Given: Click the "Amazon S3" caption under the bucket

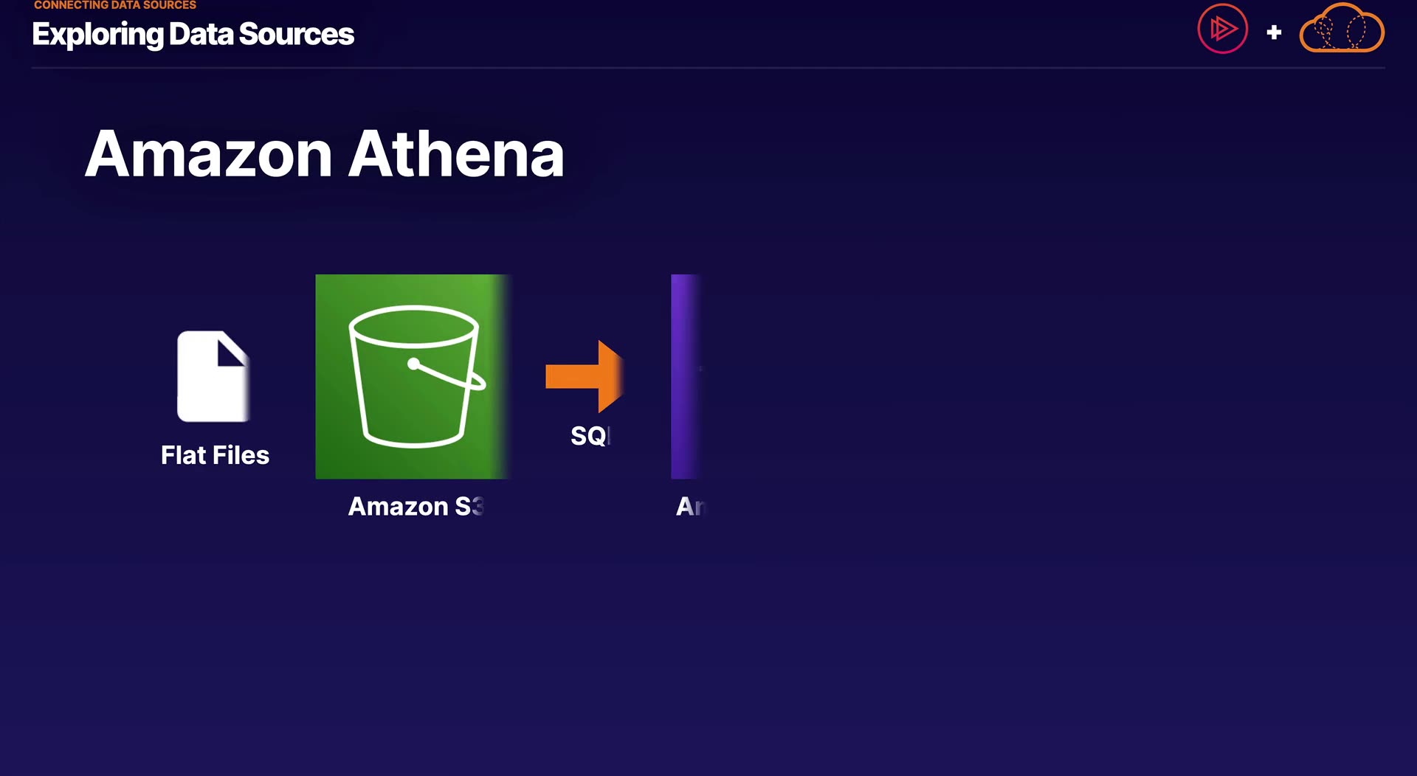Looking at the screenshot, I should 416,507.
